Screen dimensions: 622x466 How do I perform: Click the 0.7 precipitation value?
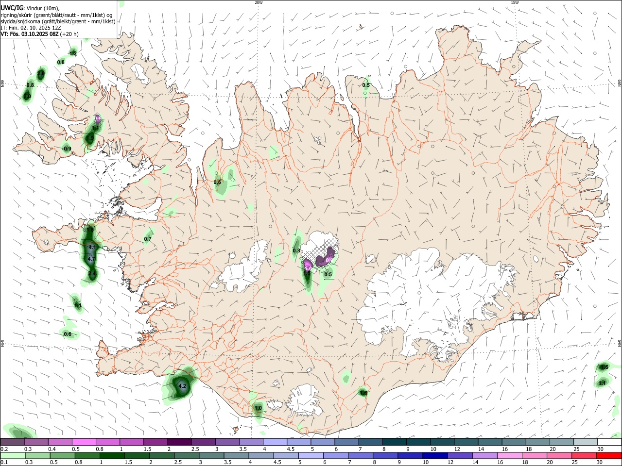148,239
